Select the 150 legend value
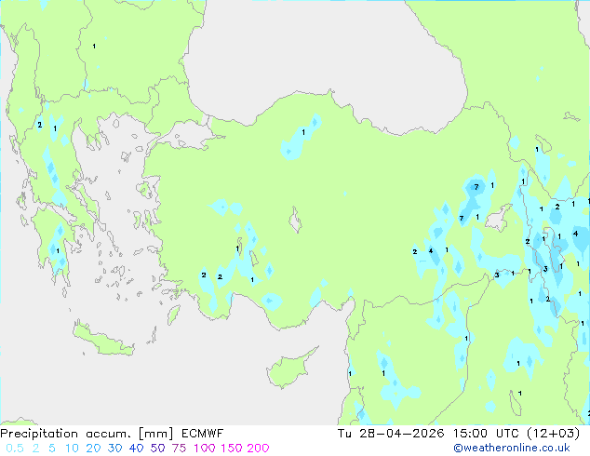590x456 pixels. click(x=232, y=449)
